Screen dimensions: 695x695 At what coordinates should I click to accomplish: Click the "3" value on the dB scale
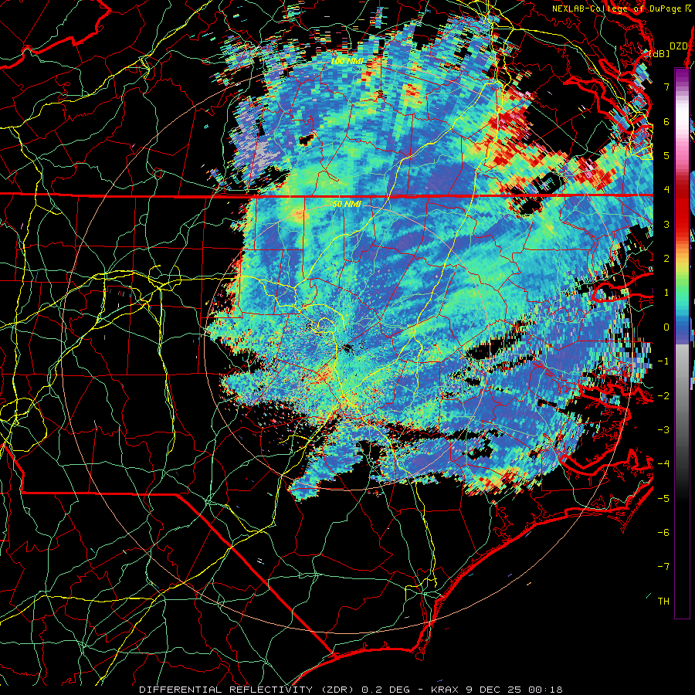point(666,224)
